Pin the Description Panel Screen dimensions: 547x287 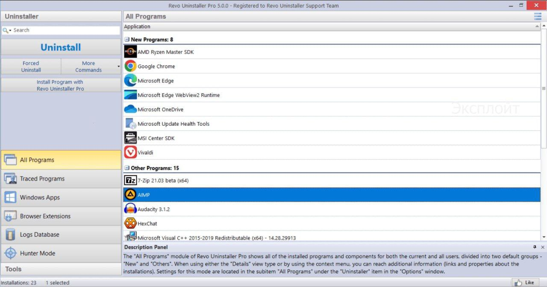(x=535, y=247)
